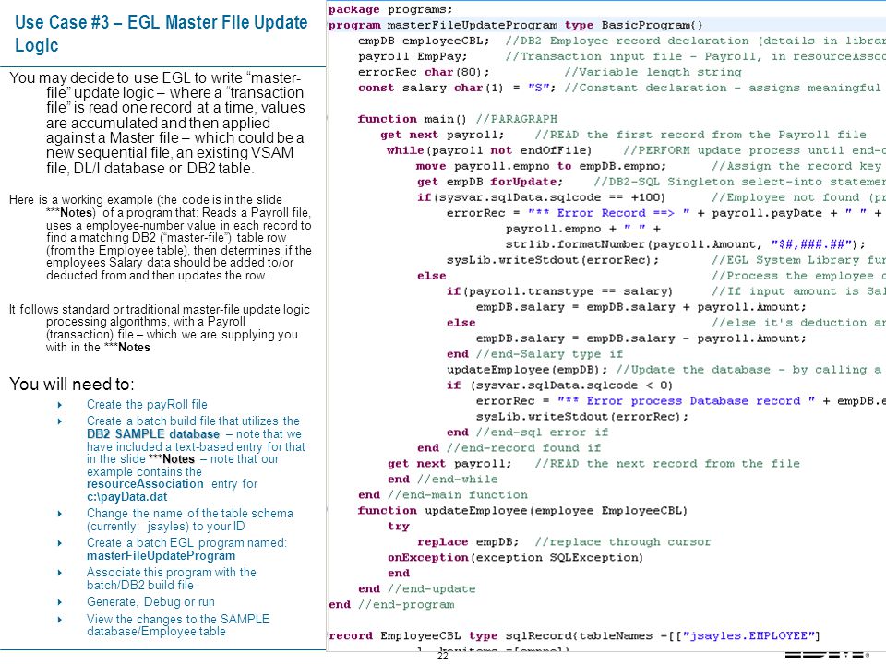Select "function updateEmployee(employee EmployeeCBL)"

coord(522,511)
